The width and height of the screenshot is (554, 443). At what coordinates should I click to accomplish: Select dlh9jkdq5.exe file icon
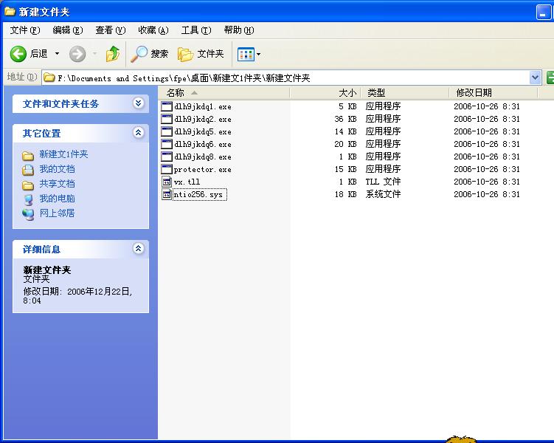[x=167, y=131]
